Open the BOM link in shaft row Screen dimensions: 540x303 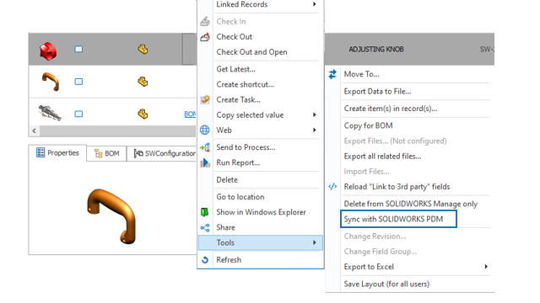click(190, 114)
